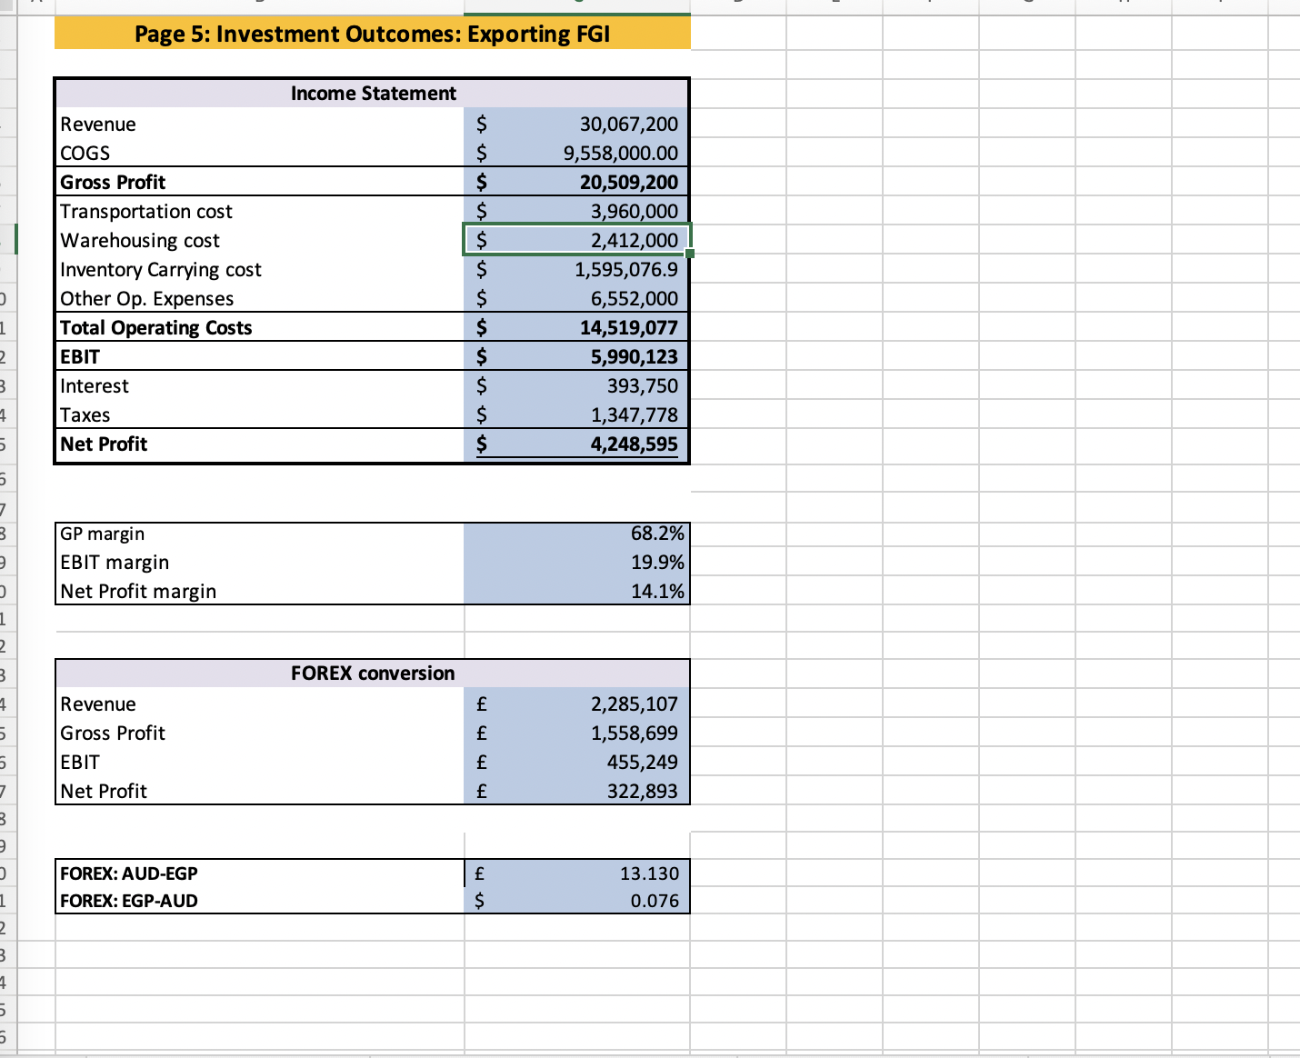Click the EBIT label in FOREX conversion
1300x1058 pixels.
click(x=80, y=763)
